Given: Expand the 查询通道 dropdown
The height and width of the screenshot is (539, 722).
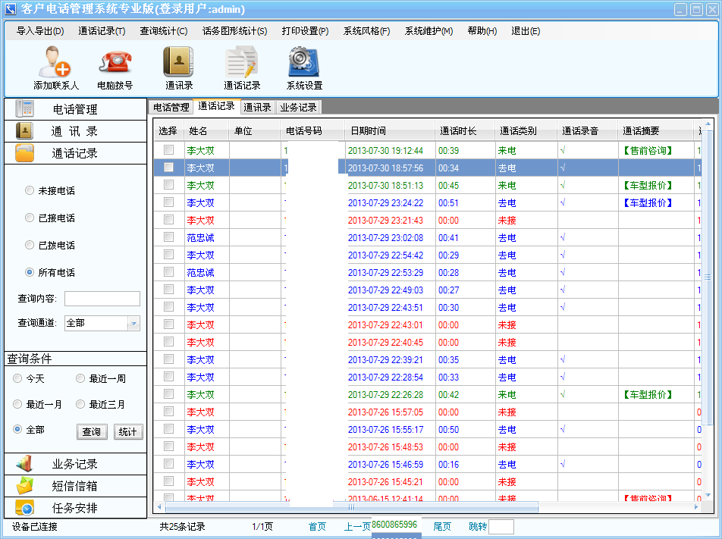Looking at the screenshot, I should click(x=133, y=324).
